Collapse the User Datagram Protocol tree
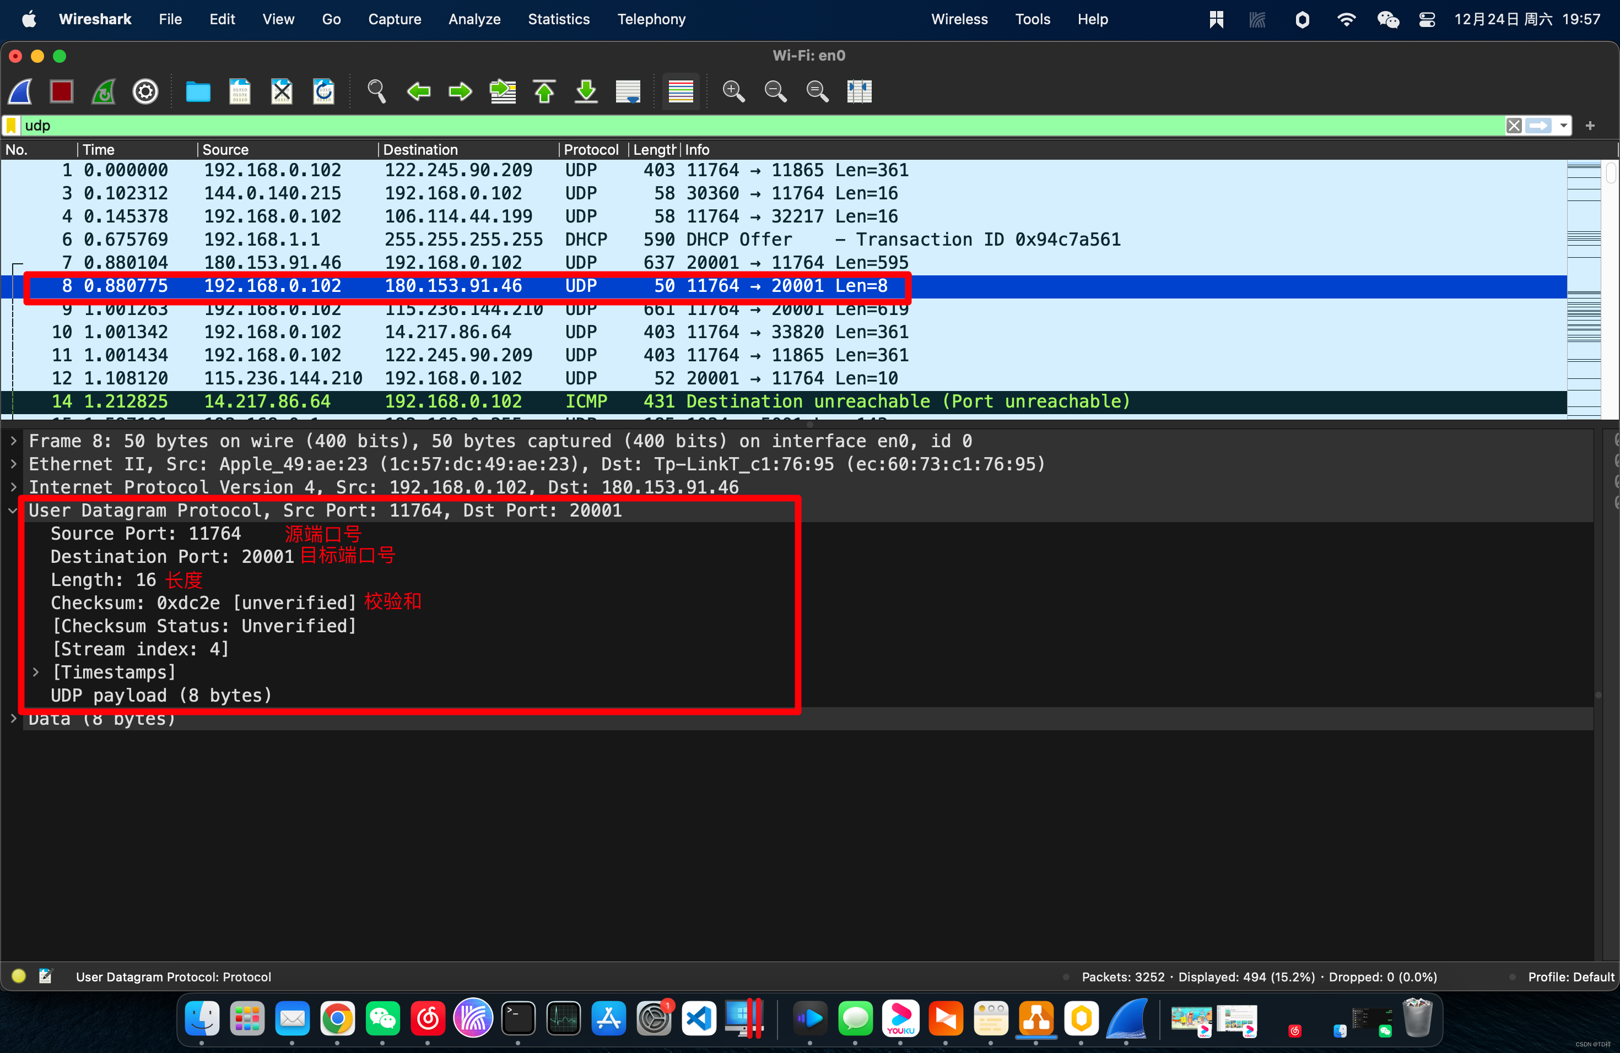This screenshot has height=1053, width=1620. 14,510
